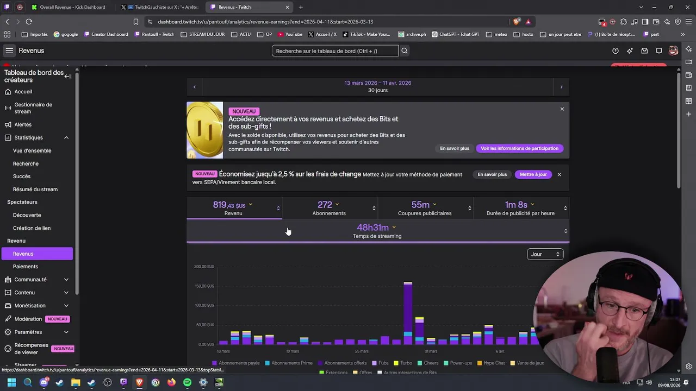The height and width of the screenshot is (391, 696).
Task: Reload the page in browser toolbar
Action: [29, 22]
